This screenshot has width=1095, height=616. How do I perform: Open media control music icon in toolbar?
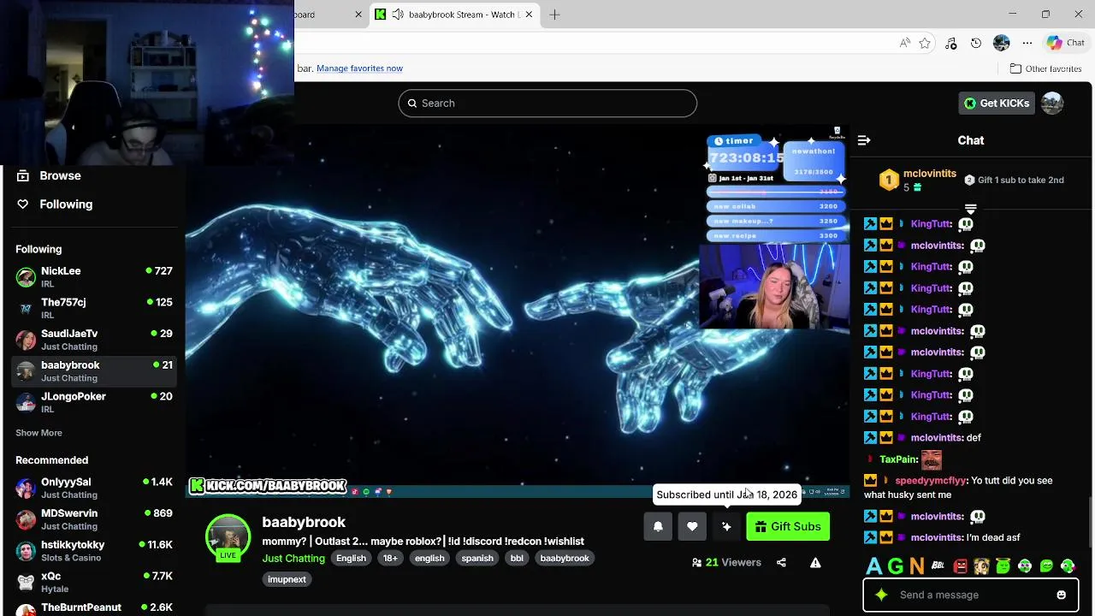pos(950,43)
